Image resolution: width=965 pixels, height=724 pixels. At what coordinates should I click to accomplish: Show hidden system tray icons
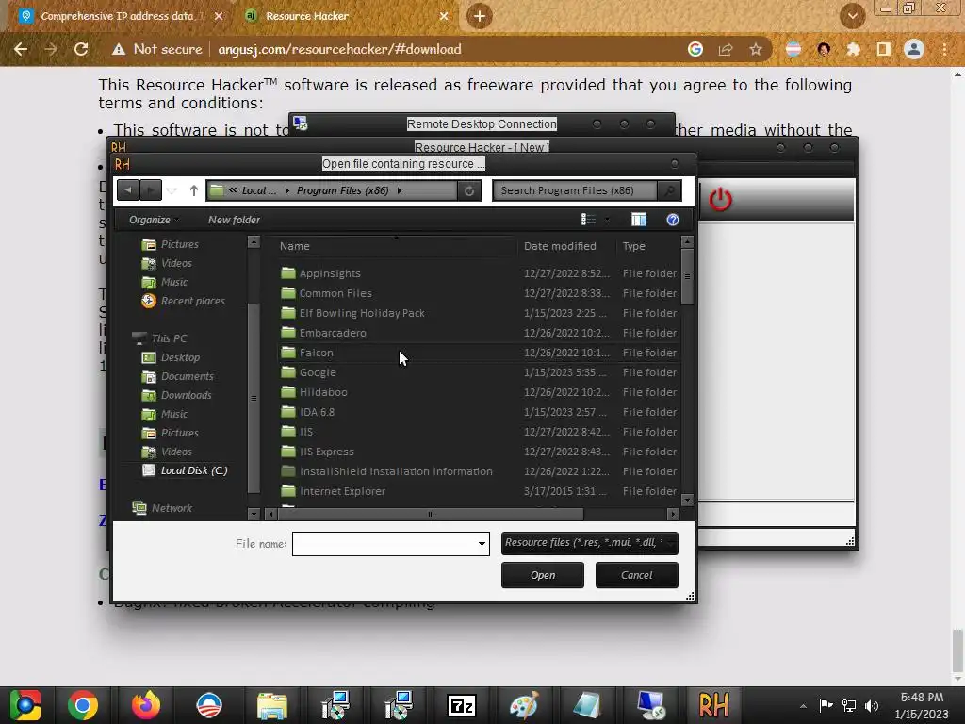(803, 705)
